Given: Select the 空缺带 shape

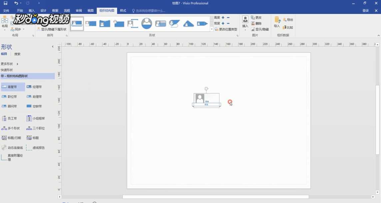Looking at the screenshot, I should coord(34,106).
